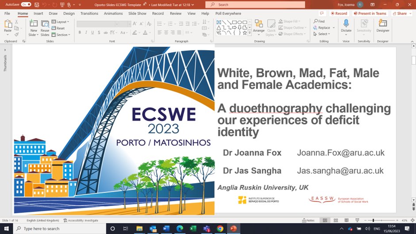Open the Poll Everywhere tab
The width and height of the screenshot is (416, 234).
point(228,13)
